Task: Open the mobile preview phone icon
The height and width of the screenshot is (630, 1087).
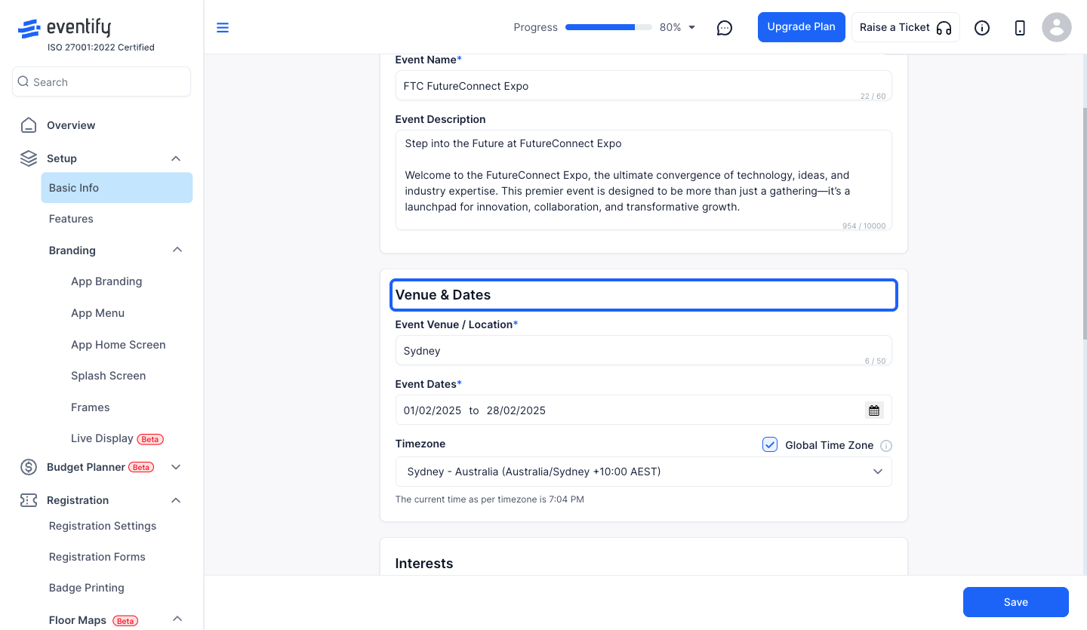Action: pyautogui.click(x=1020, y=28)
